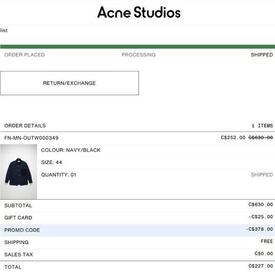Click the subtotal value C$630.00
275x275 pixels.
pyautogui.click(x=261, y=205)
